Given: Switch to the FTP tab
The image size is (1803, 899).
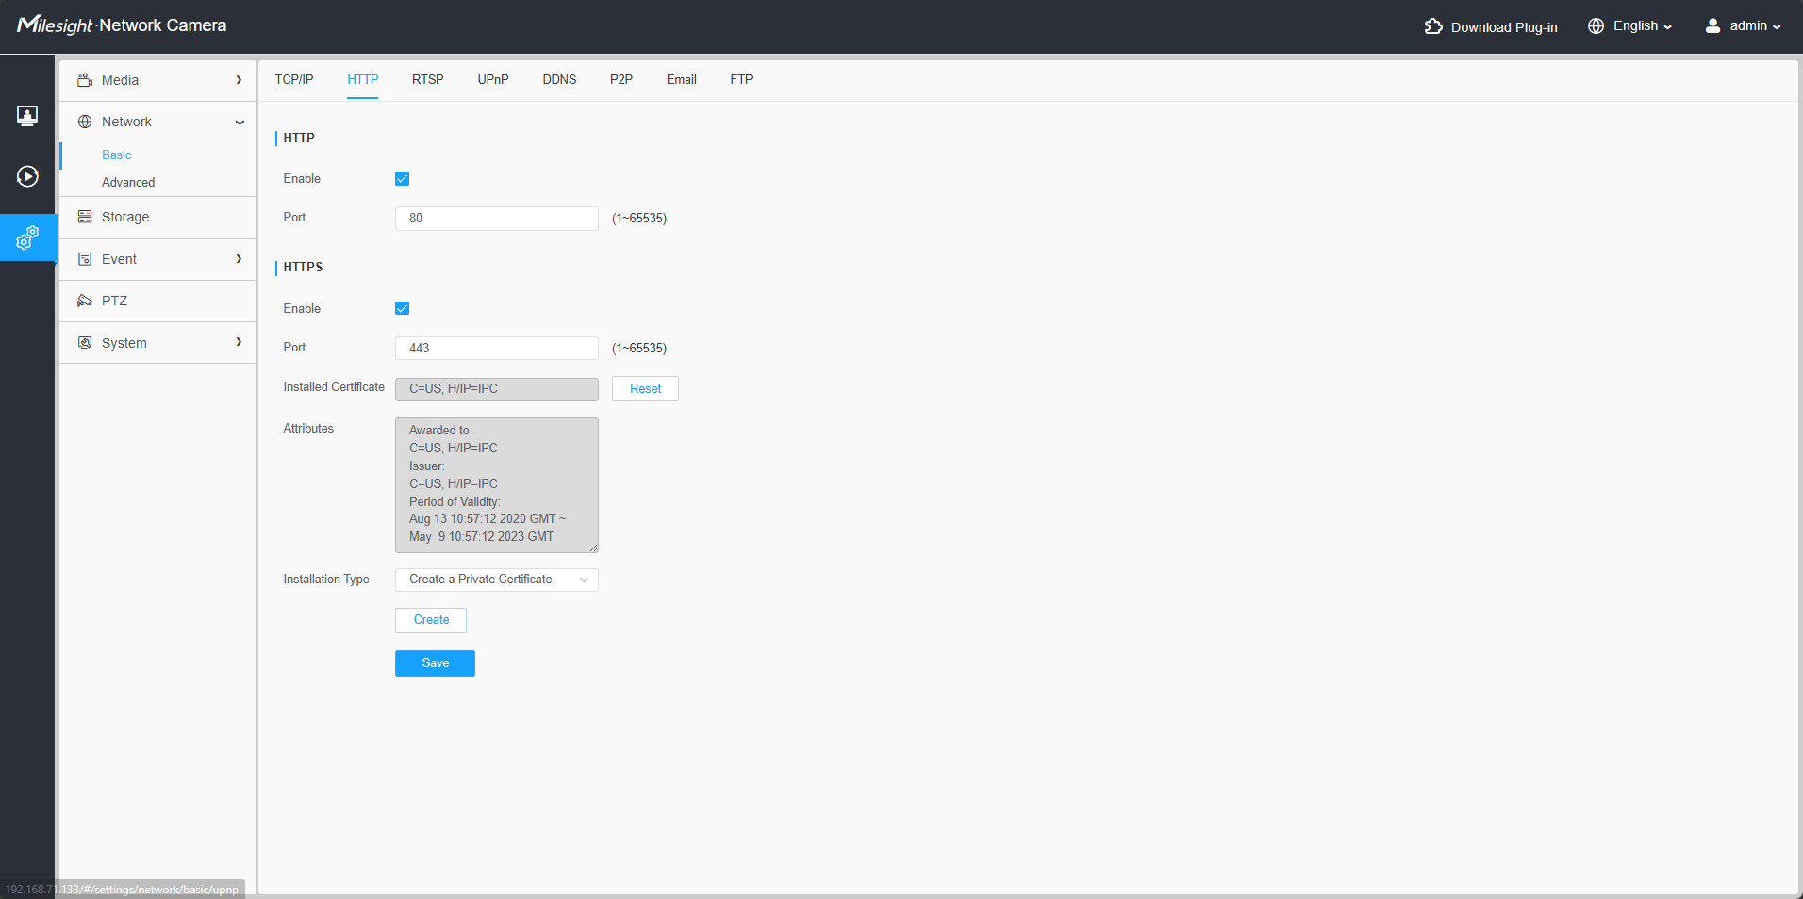Looking at the screenshot, I should click(x=741, y=79).
